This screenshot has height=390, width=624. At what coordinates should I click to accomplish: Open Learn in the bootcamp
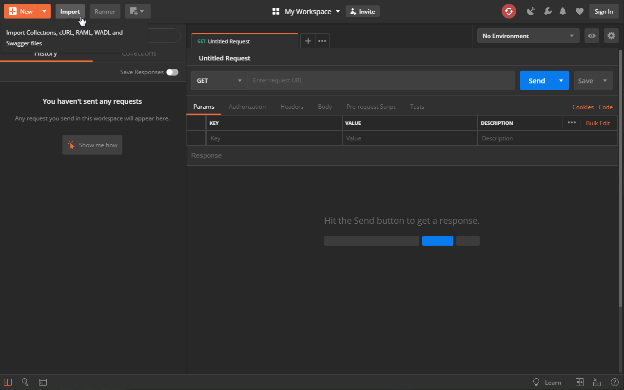(x=553, y=383)
